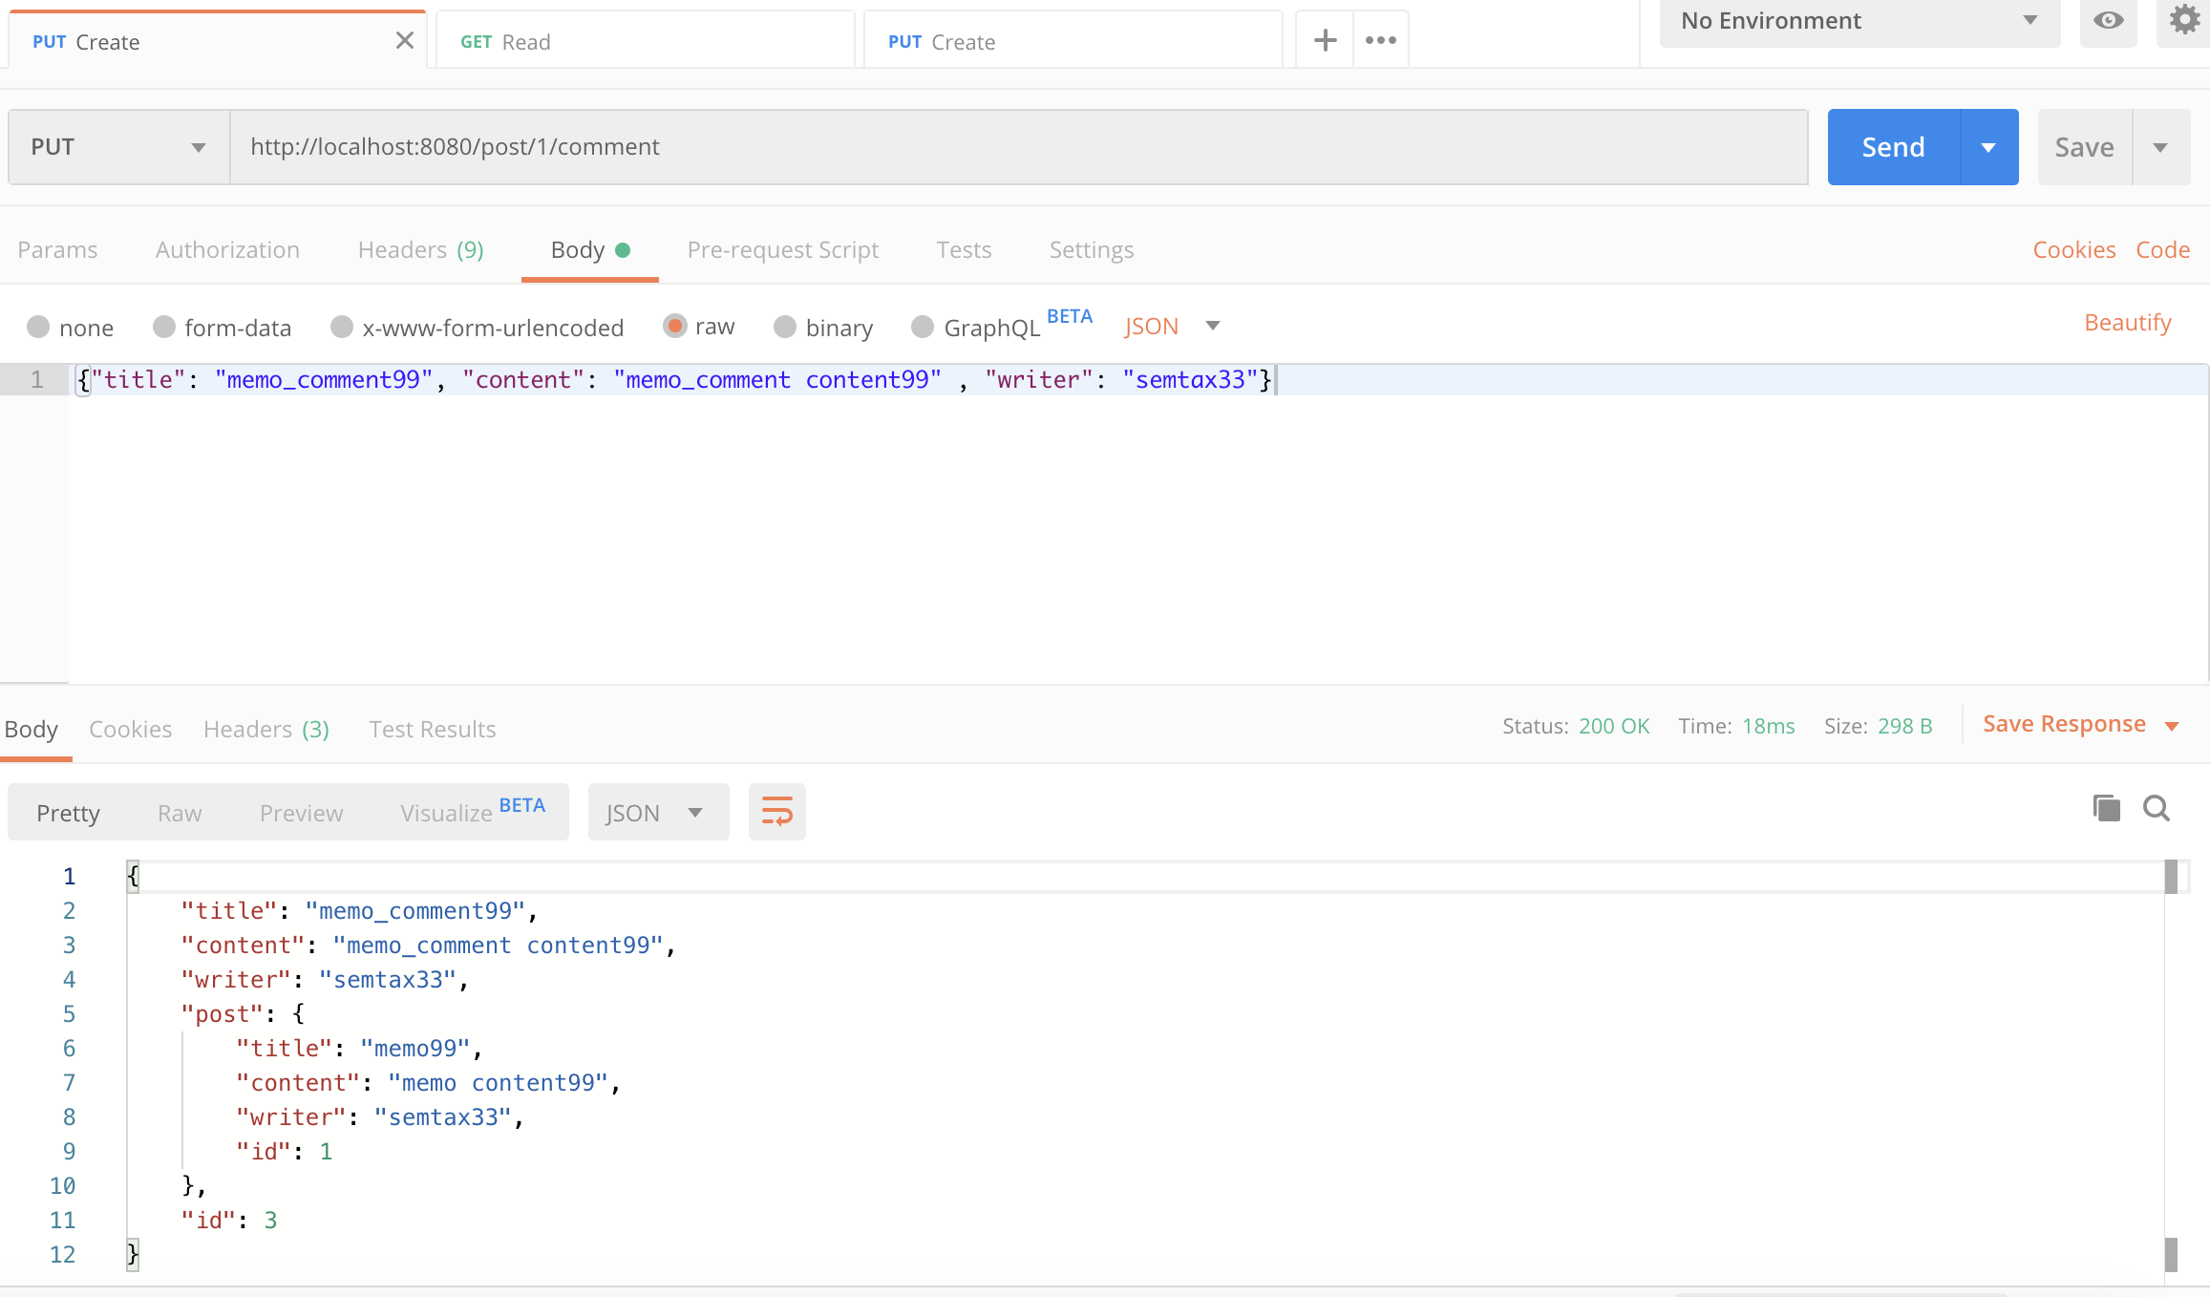Close the first PUT Create tab
Viewport: 2210px width, 1297px height.
[405, 40]
